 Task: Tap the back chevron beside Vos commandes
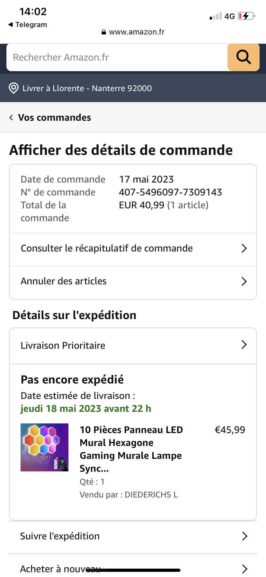[11, 118]
